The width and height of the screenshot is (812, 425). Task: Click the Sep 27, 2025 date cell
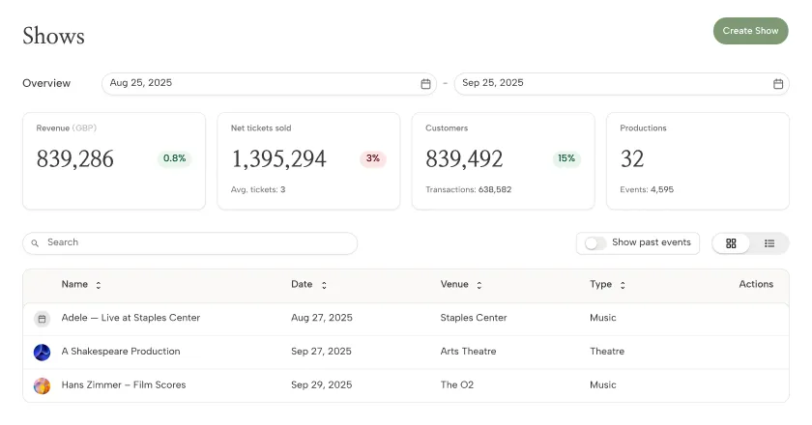click(321, 352)
